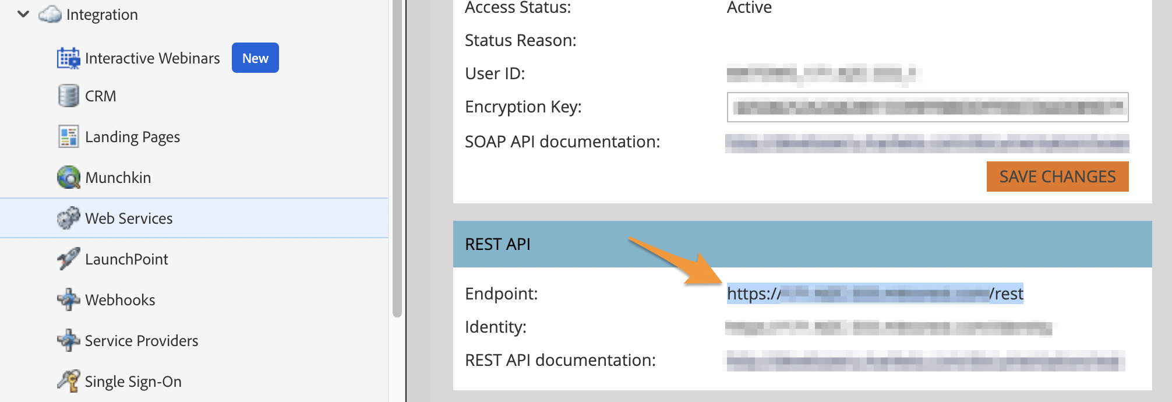The image size is (1172, 402).
Task: Click the REST API section header
Action: pyautogui.click(x=803, y=244)
